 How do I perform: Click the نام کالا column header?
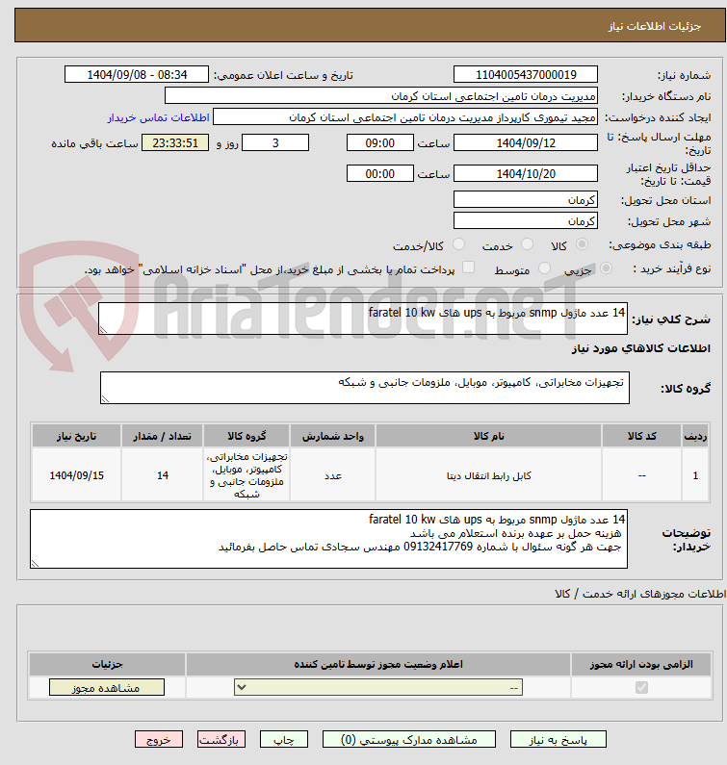coord(488,436)
